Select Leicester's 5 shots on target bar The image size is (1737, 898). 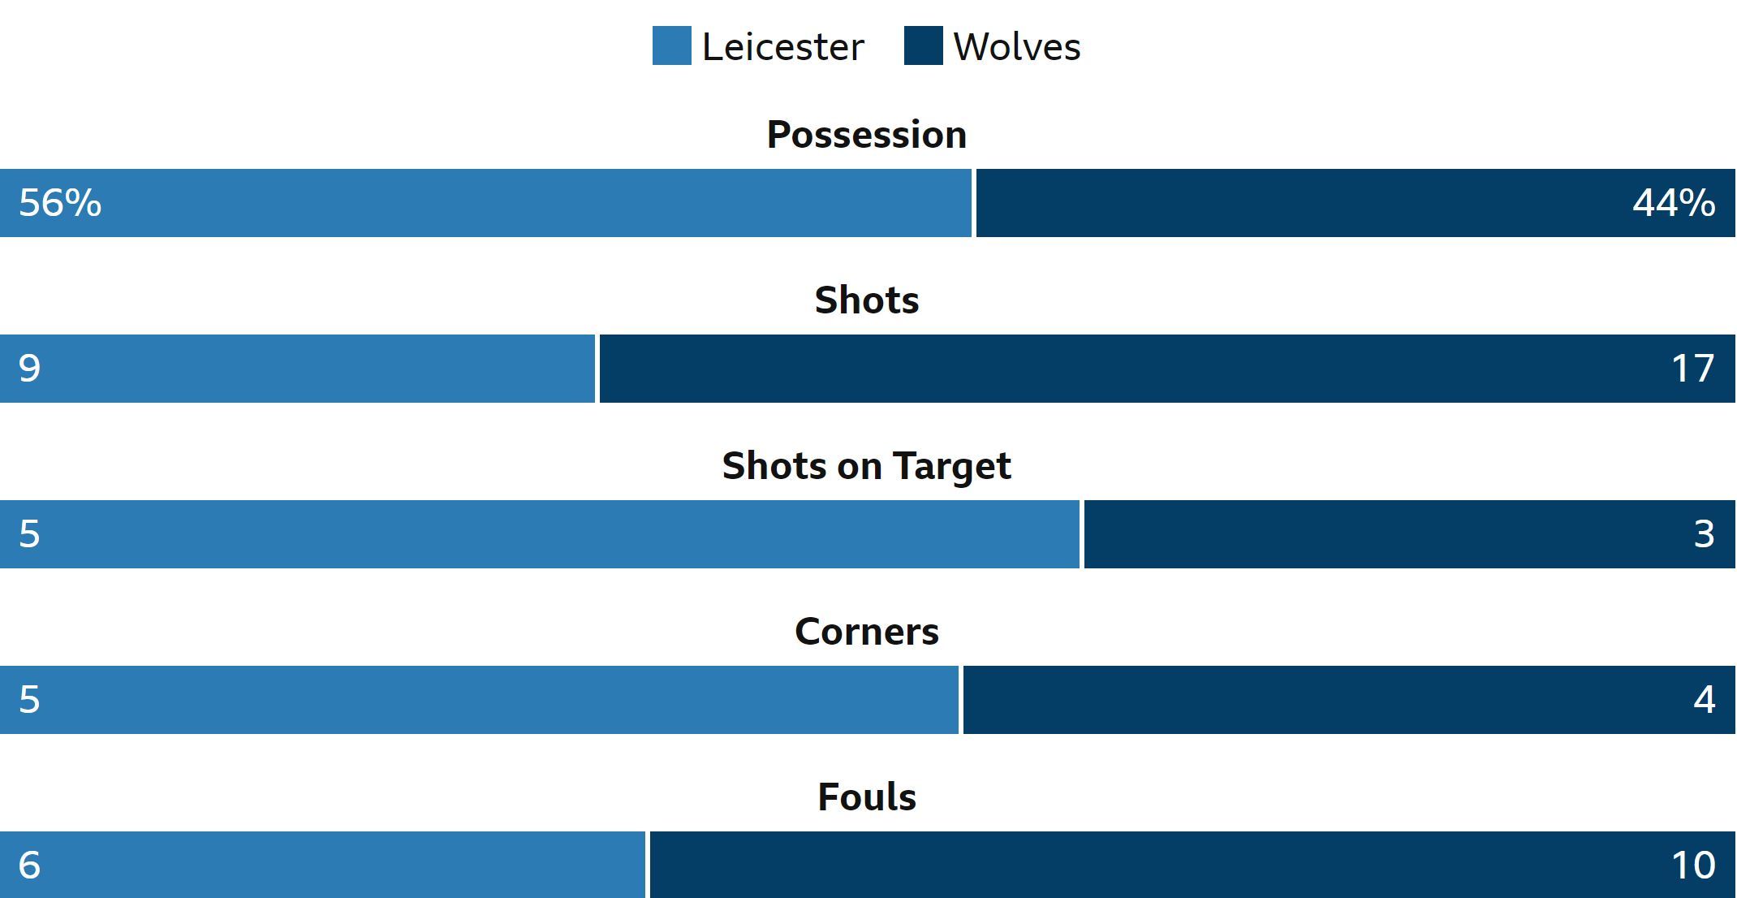pos(540,534)
